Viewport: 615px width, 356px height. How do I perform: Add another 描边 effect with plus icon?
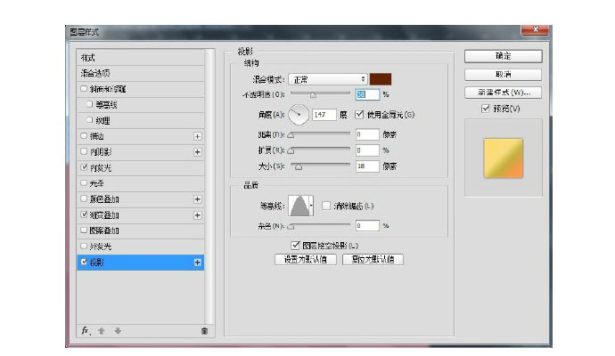198,136
